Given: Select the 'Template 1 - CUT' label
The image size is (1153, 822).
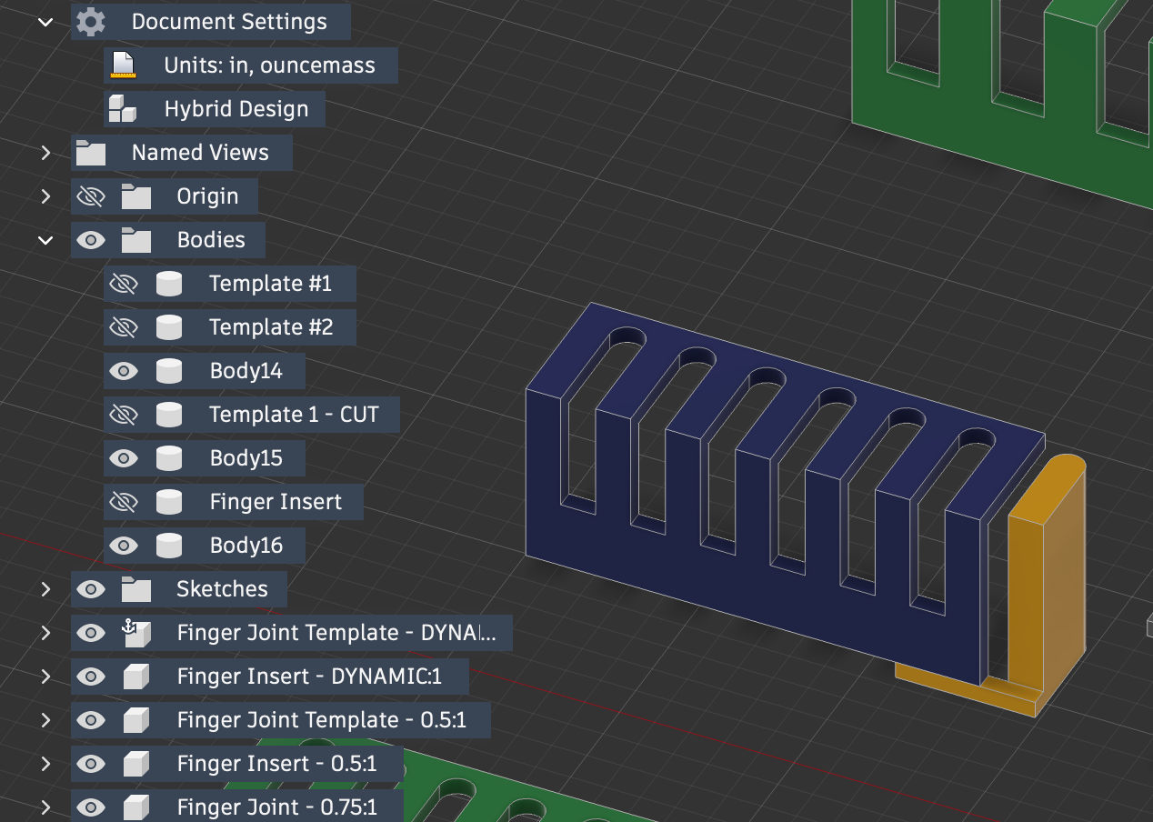Looking at the screenshot, I should click(294, 415).
